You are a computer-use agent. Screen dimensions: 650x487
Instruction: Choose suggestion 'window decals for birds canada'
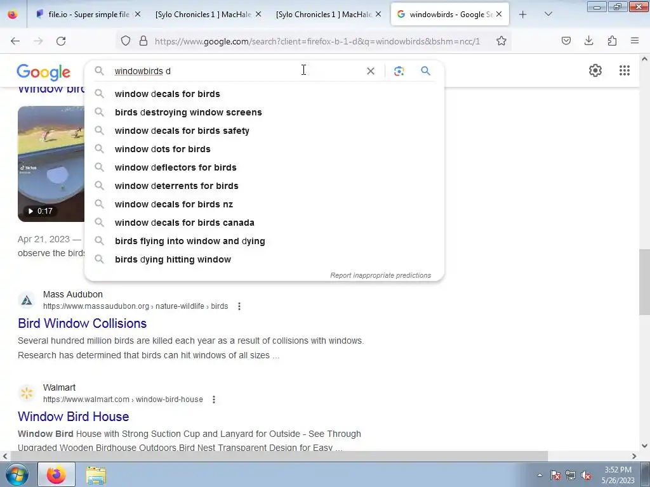tap(264, 223)
